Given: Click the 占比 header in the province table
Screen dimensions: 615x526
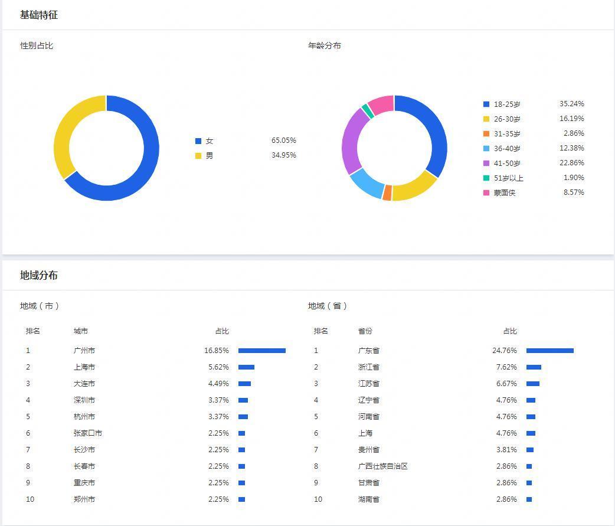Looking at the screenshot, I should pos(510,331).
